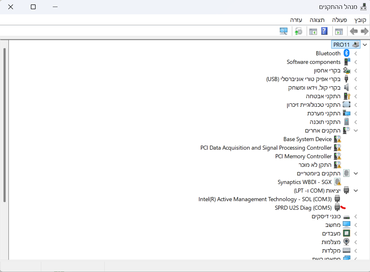Collapse the התקנים אחרים category
The width and height of the screenshot is (370, 272).
click(x=355, y=130)
